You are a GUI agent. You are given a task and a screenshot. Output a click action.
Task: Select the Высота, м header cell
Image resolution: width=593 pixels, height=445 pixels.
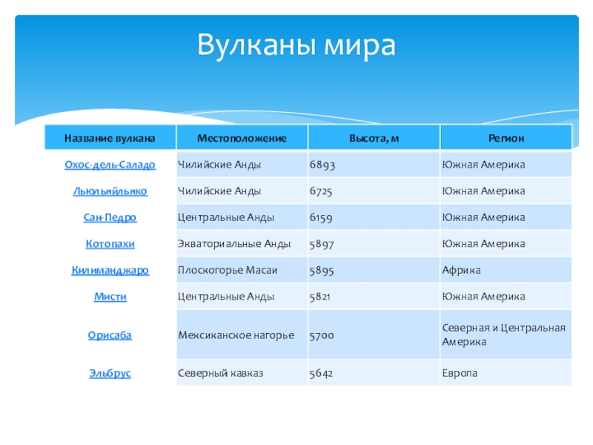pos(374,138)
